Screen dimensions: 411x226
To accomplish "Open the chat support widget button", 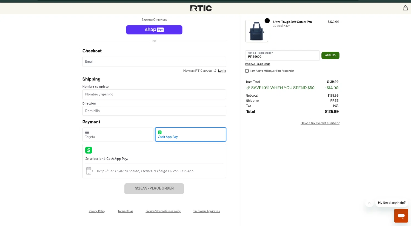I will pyautogui.click(x=401, y=216).
